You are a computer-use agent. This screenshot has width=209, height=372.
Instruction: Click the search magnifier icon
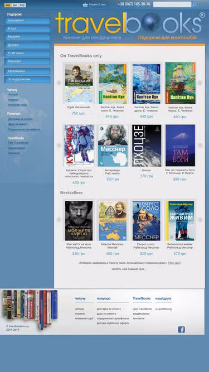pos(195,4)
